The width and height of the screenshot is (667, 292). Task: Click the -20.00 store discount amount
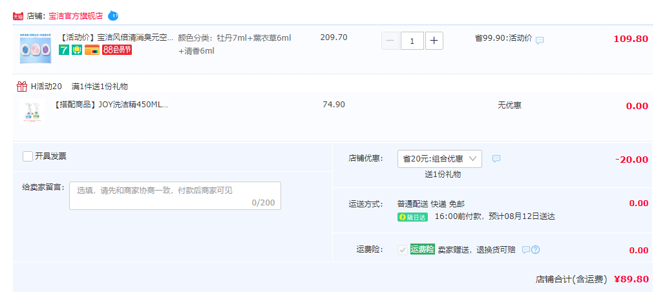631,160
